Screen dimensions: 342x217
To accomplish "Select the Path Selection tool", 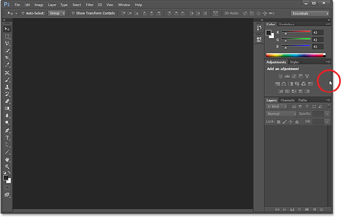I will (7, 145).
